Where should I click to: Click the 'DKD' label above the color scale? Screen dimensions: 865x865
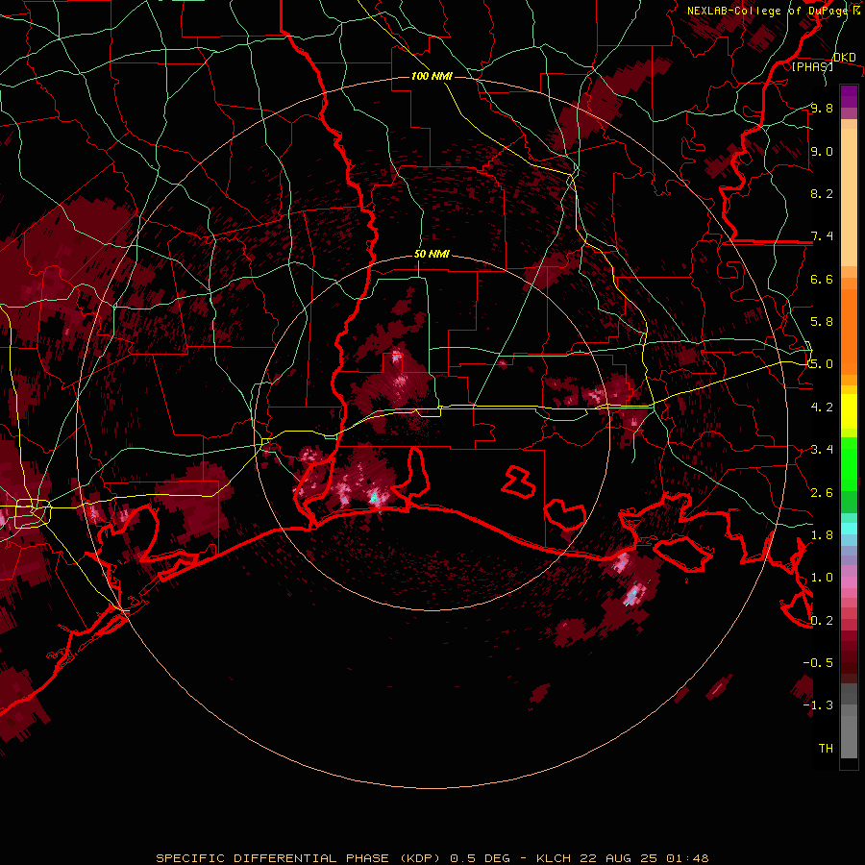coord(845,57)
